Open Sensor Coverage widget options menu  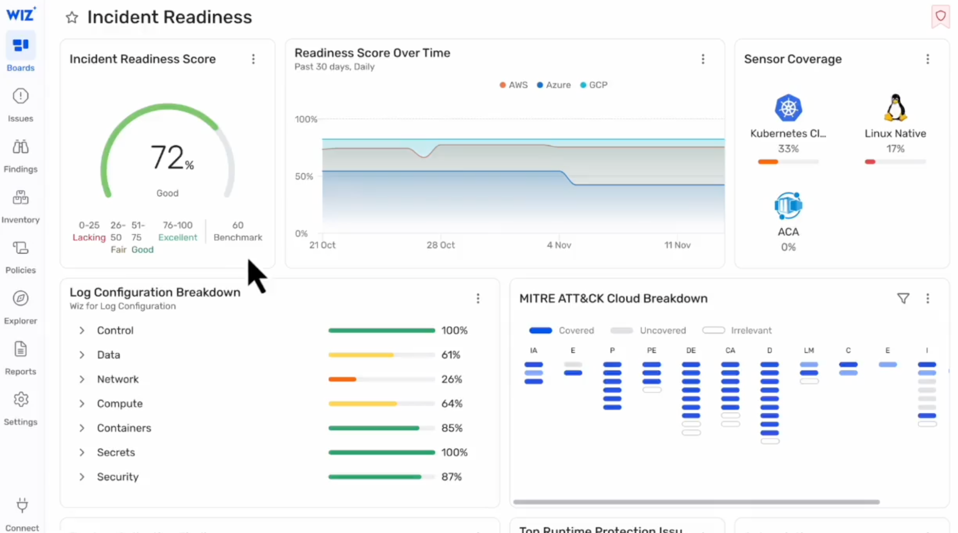point(927,59)
